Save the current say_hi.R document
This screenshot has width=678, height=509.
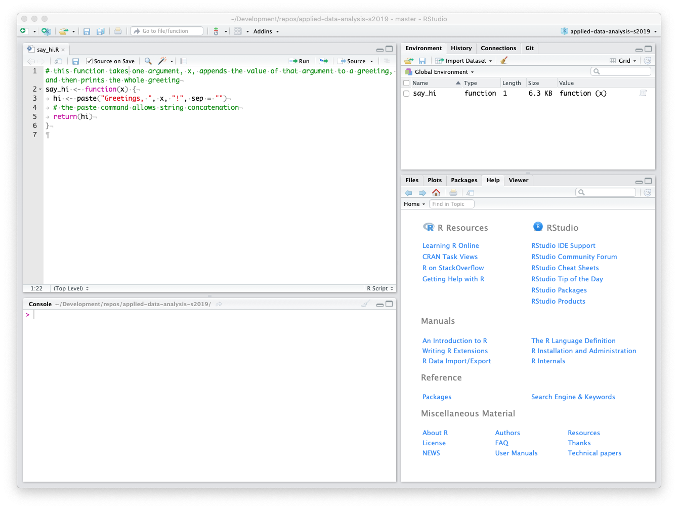click(75, 61)
